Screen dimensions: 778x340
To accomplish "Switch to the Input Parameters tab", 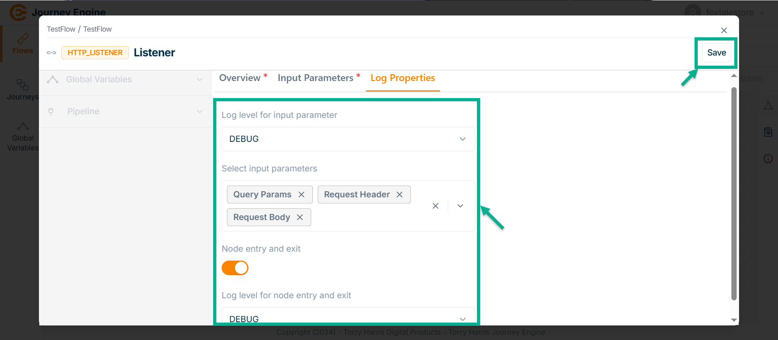I will tap(316, 78).
